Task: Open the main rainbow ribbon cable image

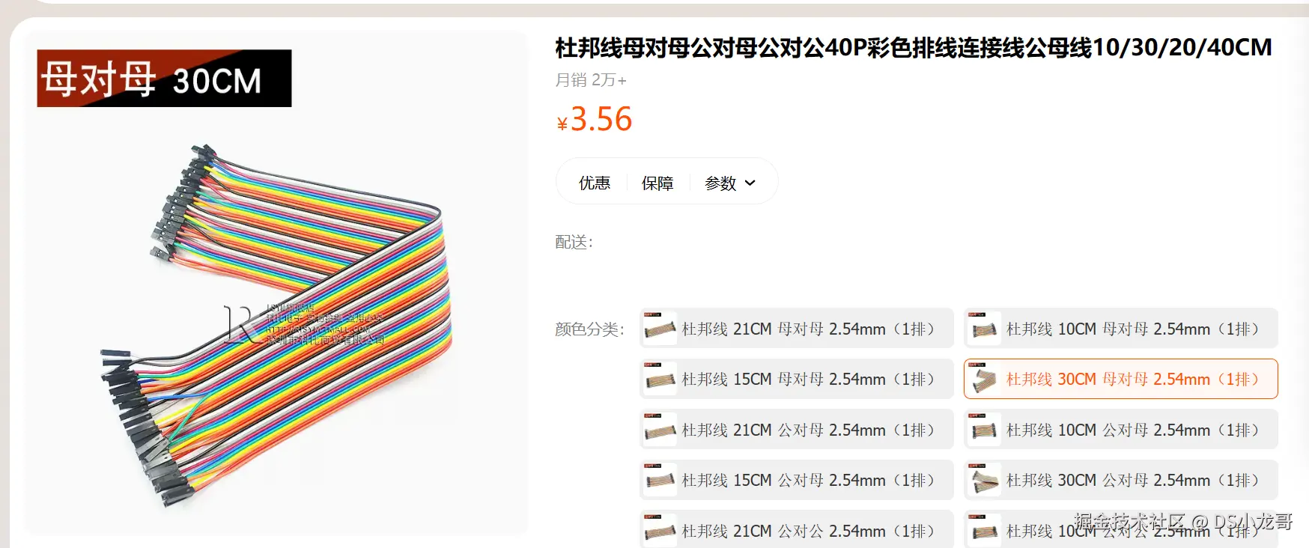Action: pos(276,284)
